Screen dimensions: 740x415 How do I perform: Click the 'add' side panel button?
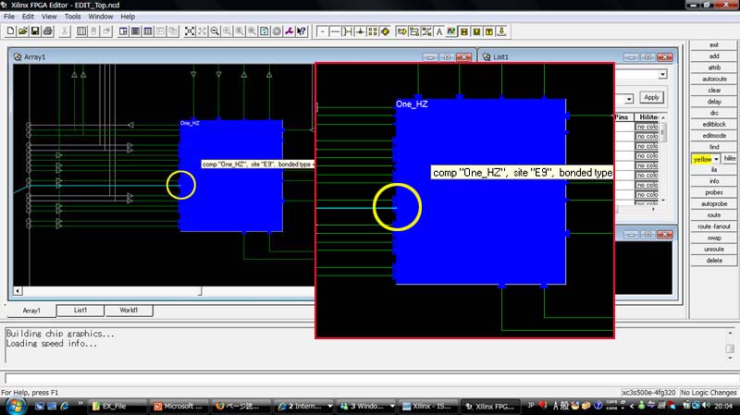pos(713,56)
